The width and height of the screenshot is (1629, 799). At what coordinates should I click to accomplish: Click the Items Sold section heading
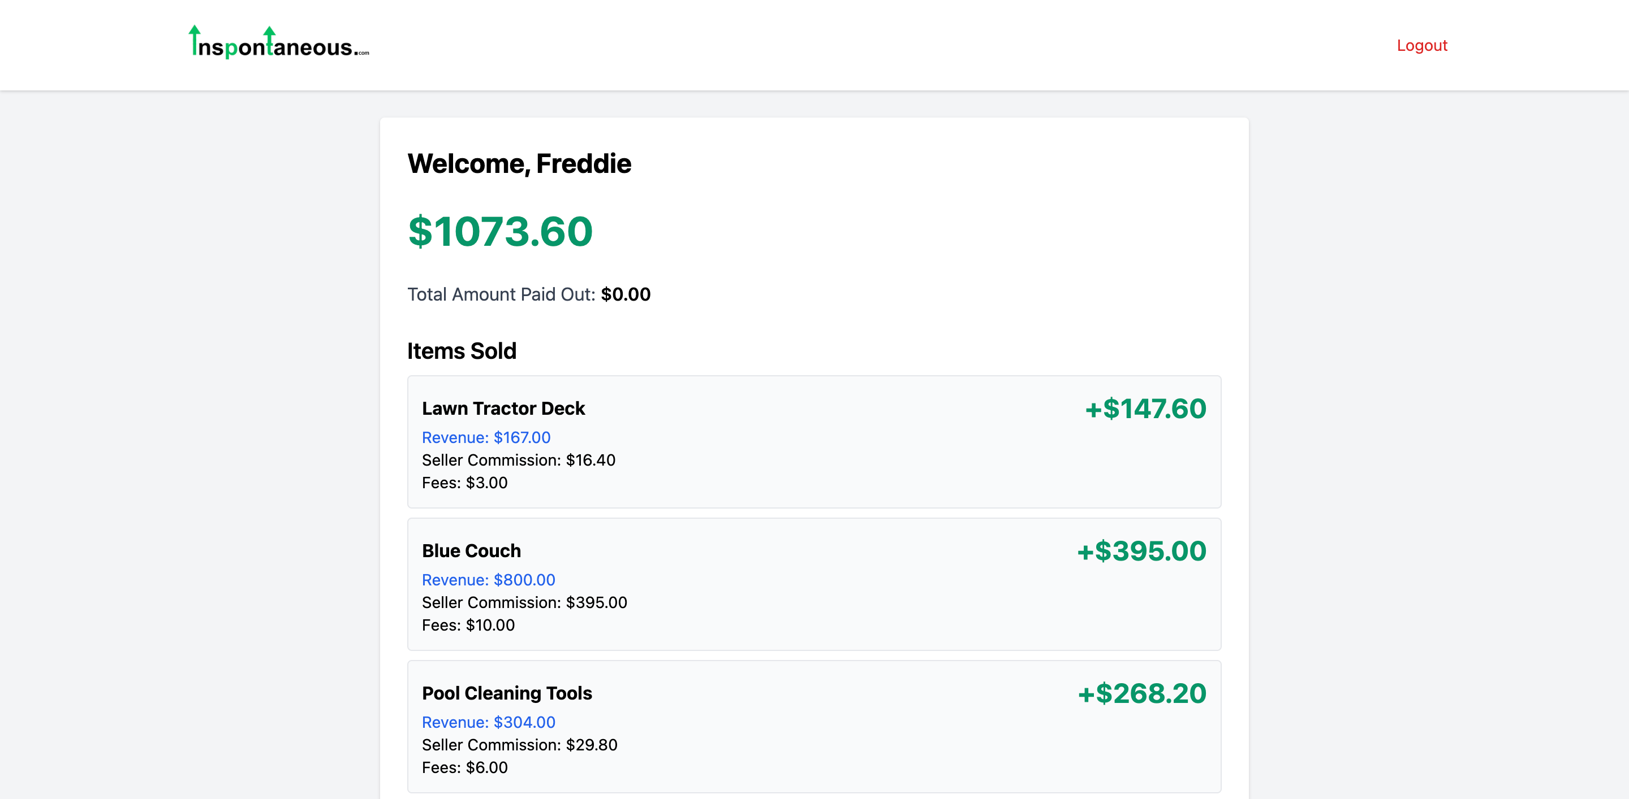(x=462, y=350)
